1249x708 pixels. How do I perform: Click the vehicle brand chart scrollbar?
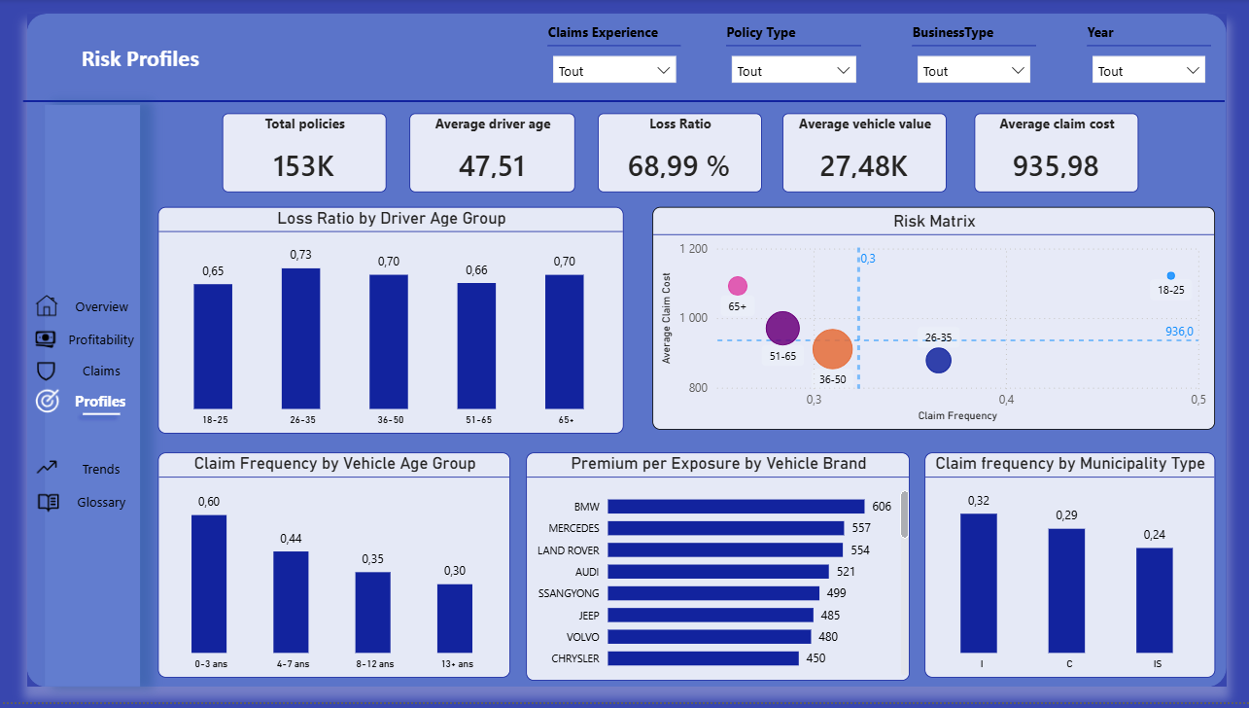click(905, 514)
